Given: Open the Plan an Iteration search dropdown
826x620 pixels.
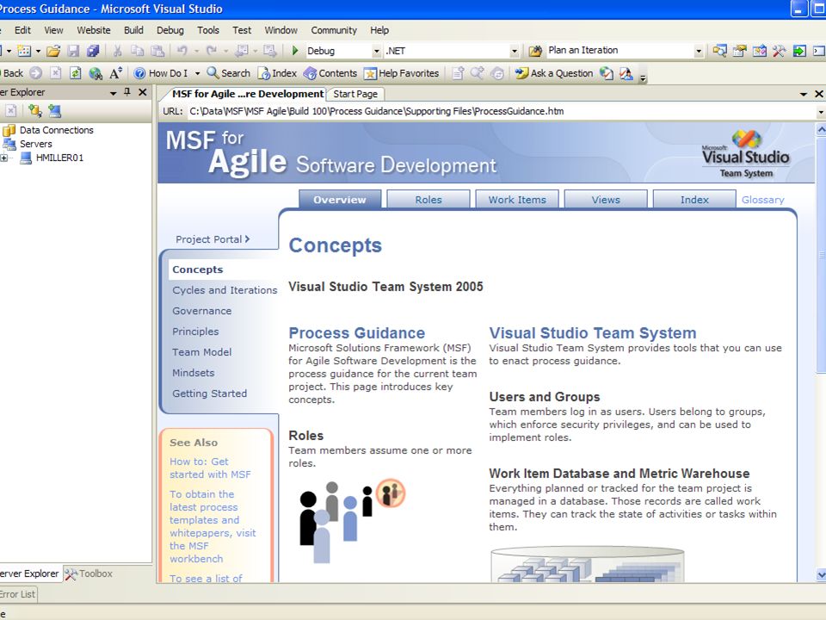Looking at the screenshot, I should click(699, 51).
